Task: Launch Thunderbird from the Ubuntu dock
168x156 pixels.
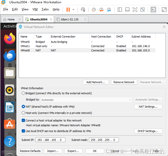Action: click(10, 56)
